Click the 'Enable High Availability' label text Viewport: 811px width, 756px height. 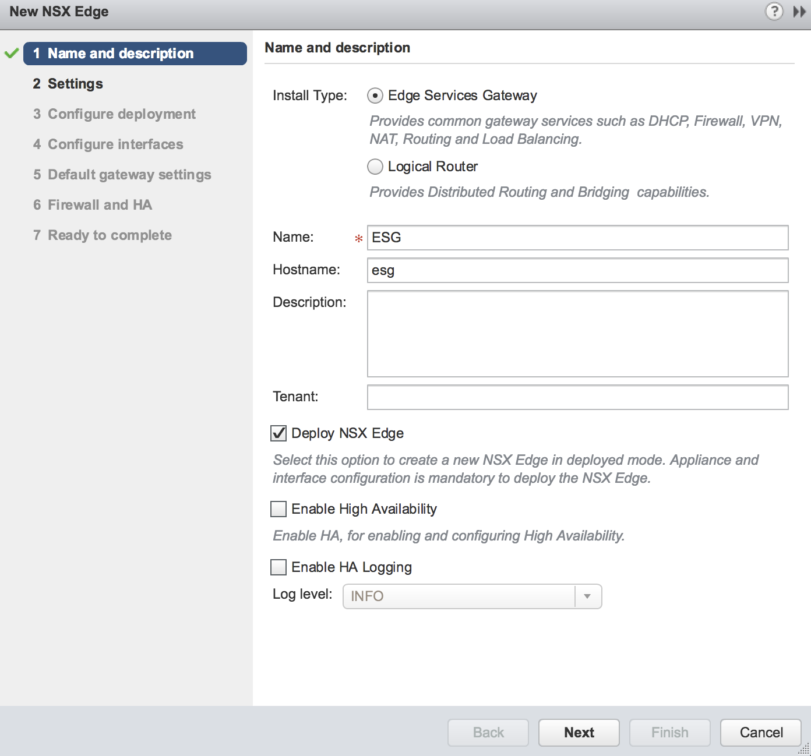pos(364,509)
